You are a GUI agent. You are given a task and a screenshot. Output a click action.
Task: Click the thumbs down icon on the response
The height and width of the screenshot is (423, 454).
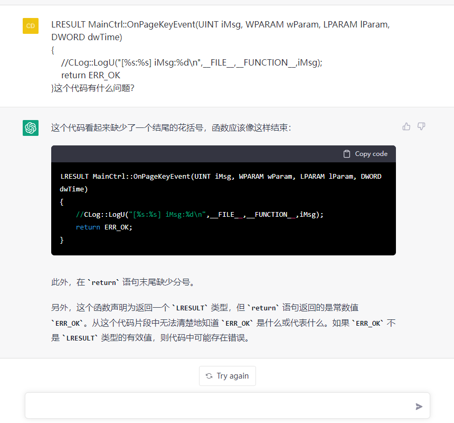point(421,126)
